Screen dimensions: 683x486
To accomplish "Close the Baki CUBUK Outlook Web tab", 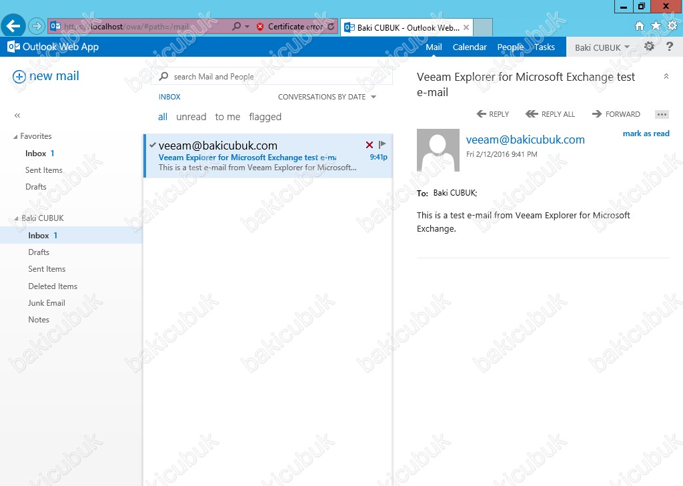I will point(466,27).
